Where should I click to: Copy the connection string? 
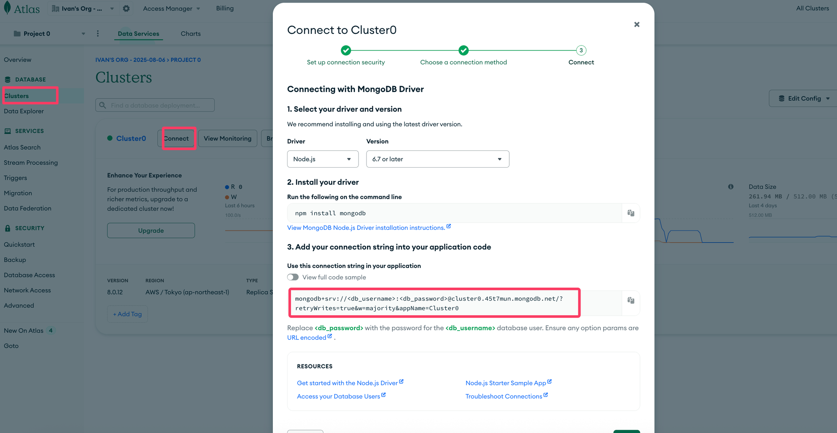click(631, 300)
